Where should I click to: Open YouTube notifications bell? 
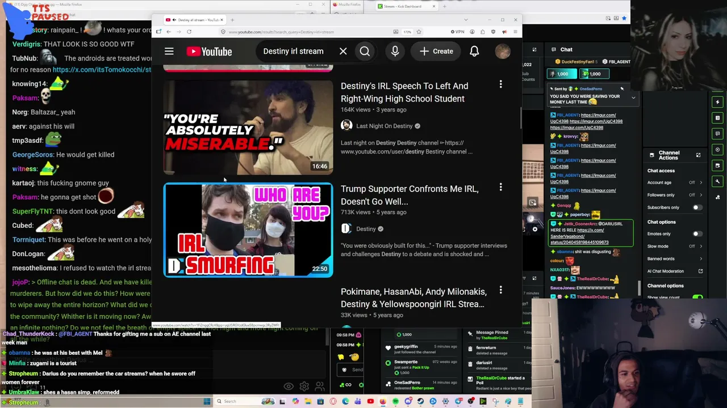[x=474, y=52]
